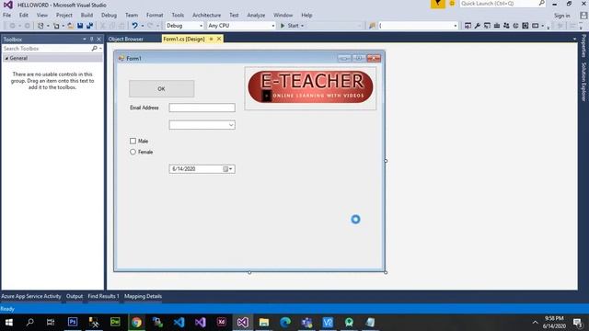The height and width of the screenshot is (331, 589).
Task: Open the Undo history dropdown arrow
Action: coord(143,26)
